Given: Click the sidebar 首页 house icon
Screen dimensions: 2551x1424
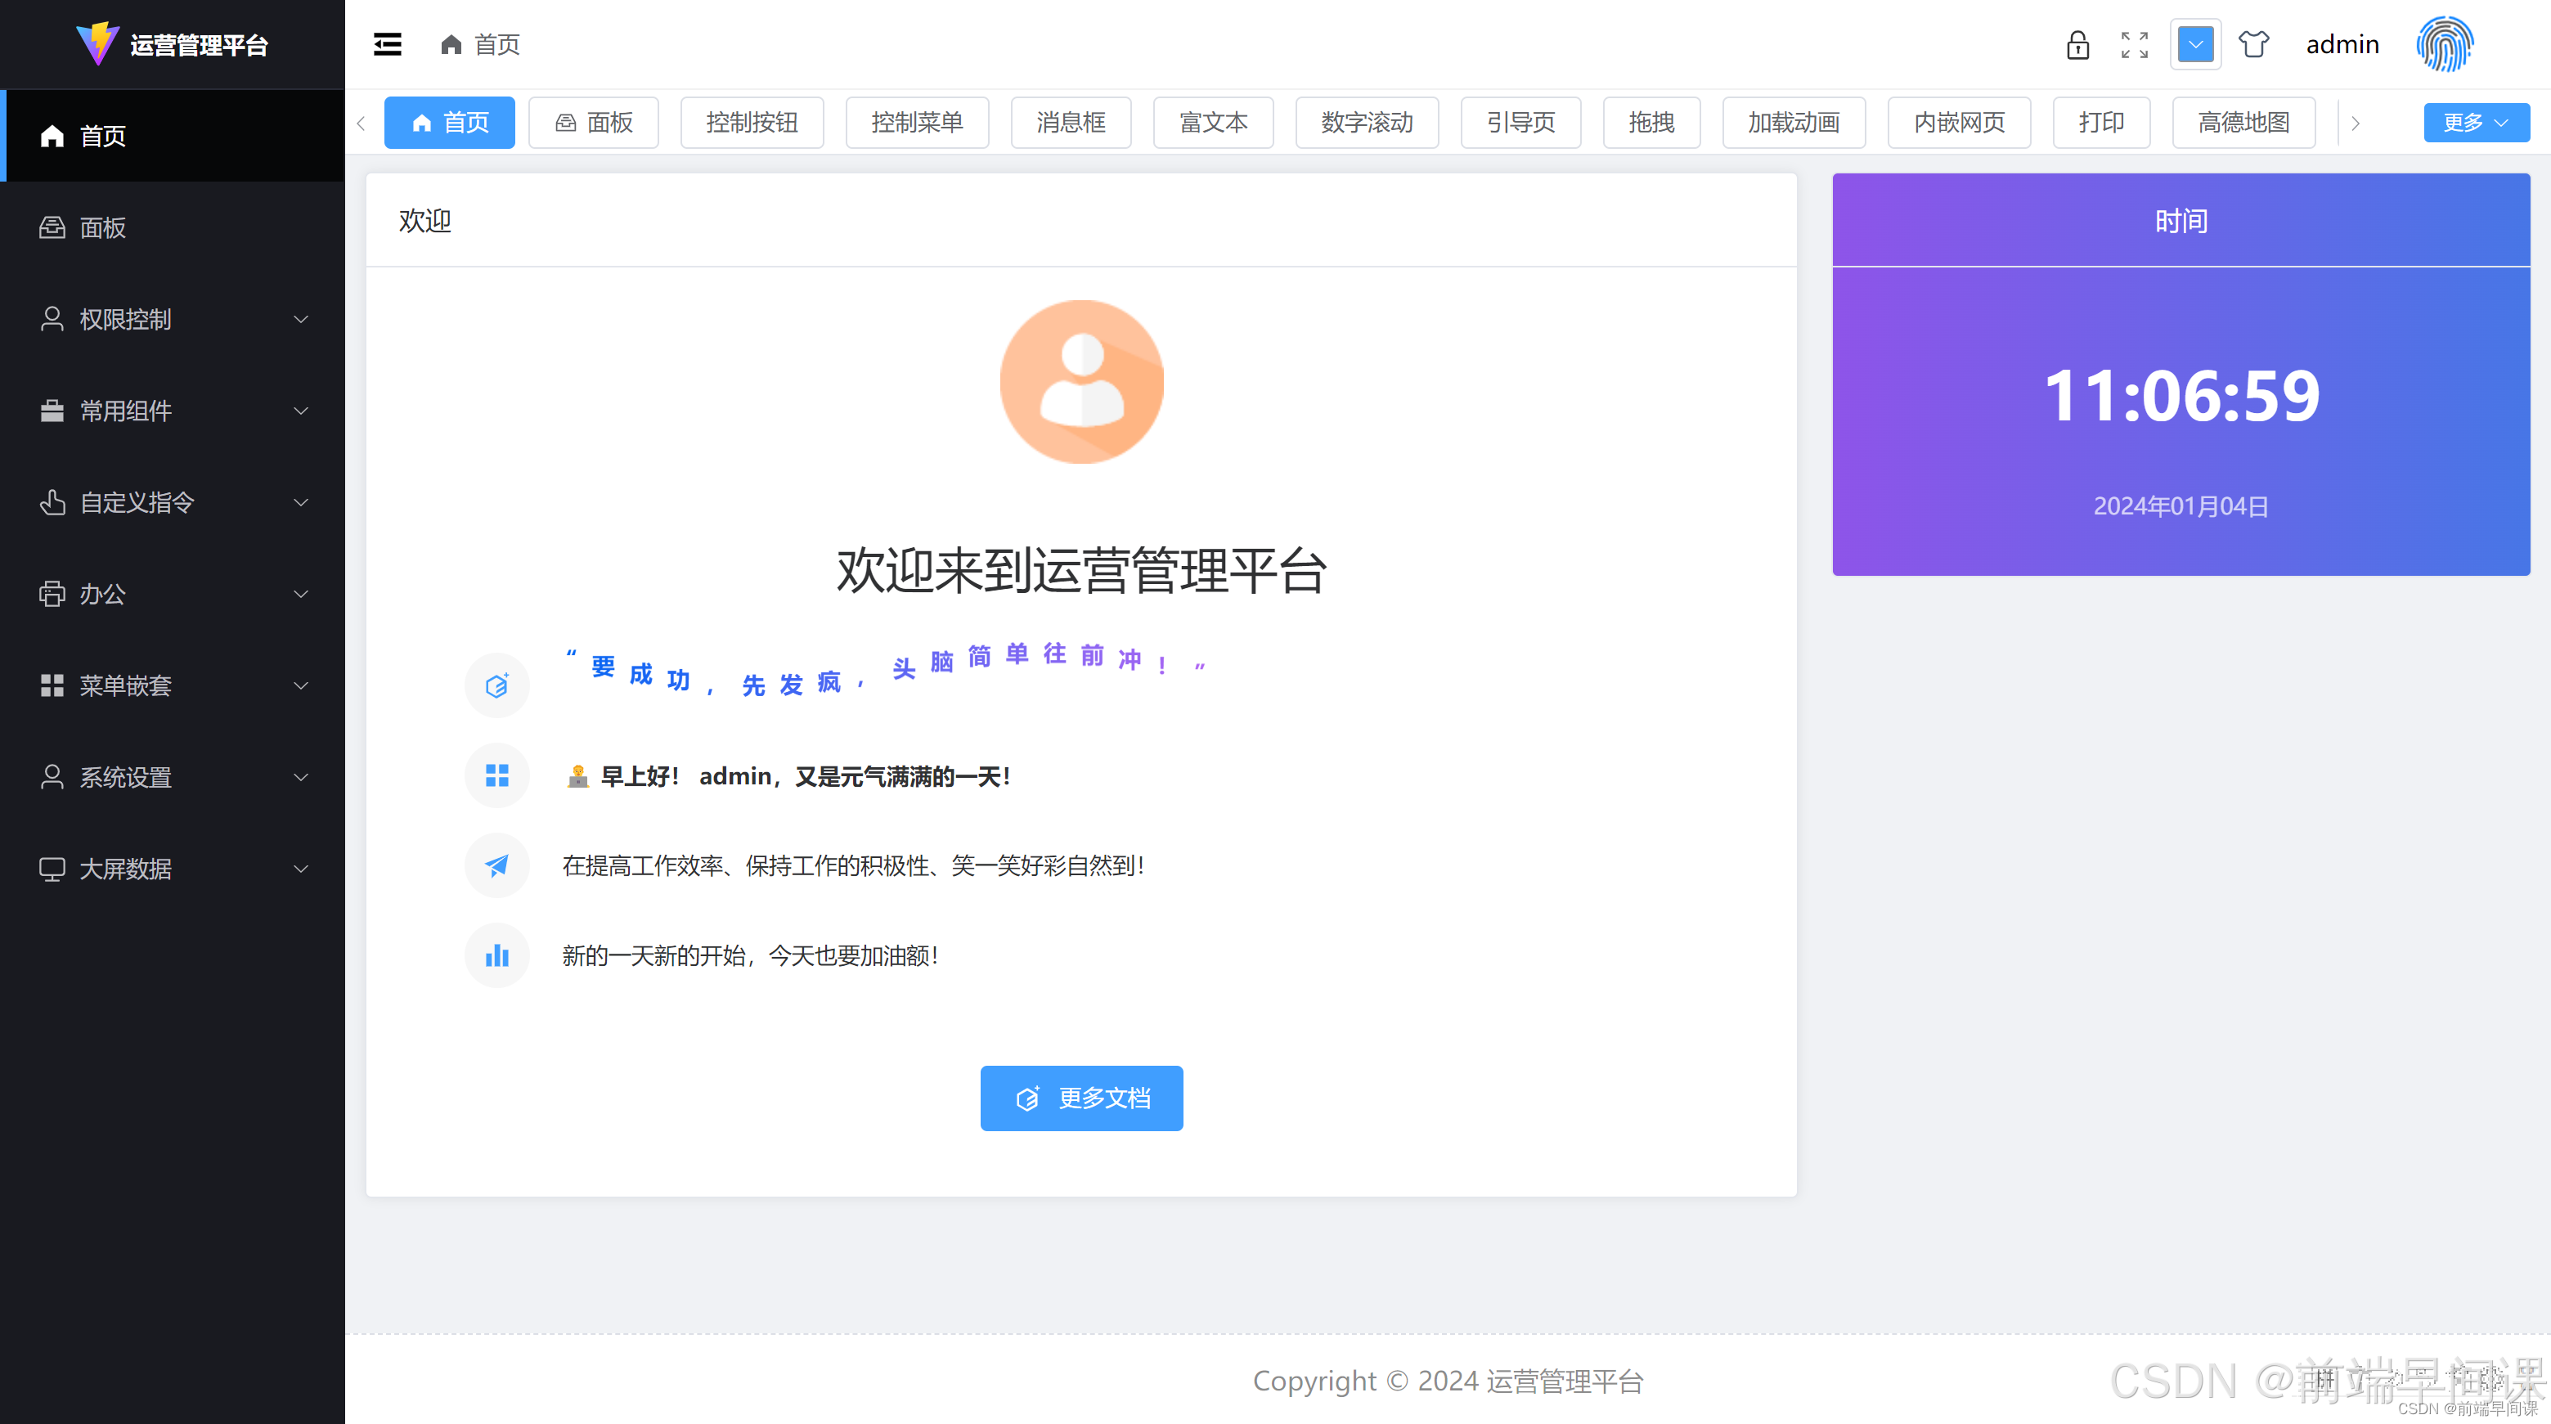Looking at the screenshot, I should coord(52,136).
